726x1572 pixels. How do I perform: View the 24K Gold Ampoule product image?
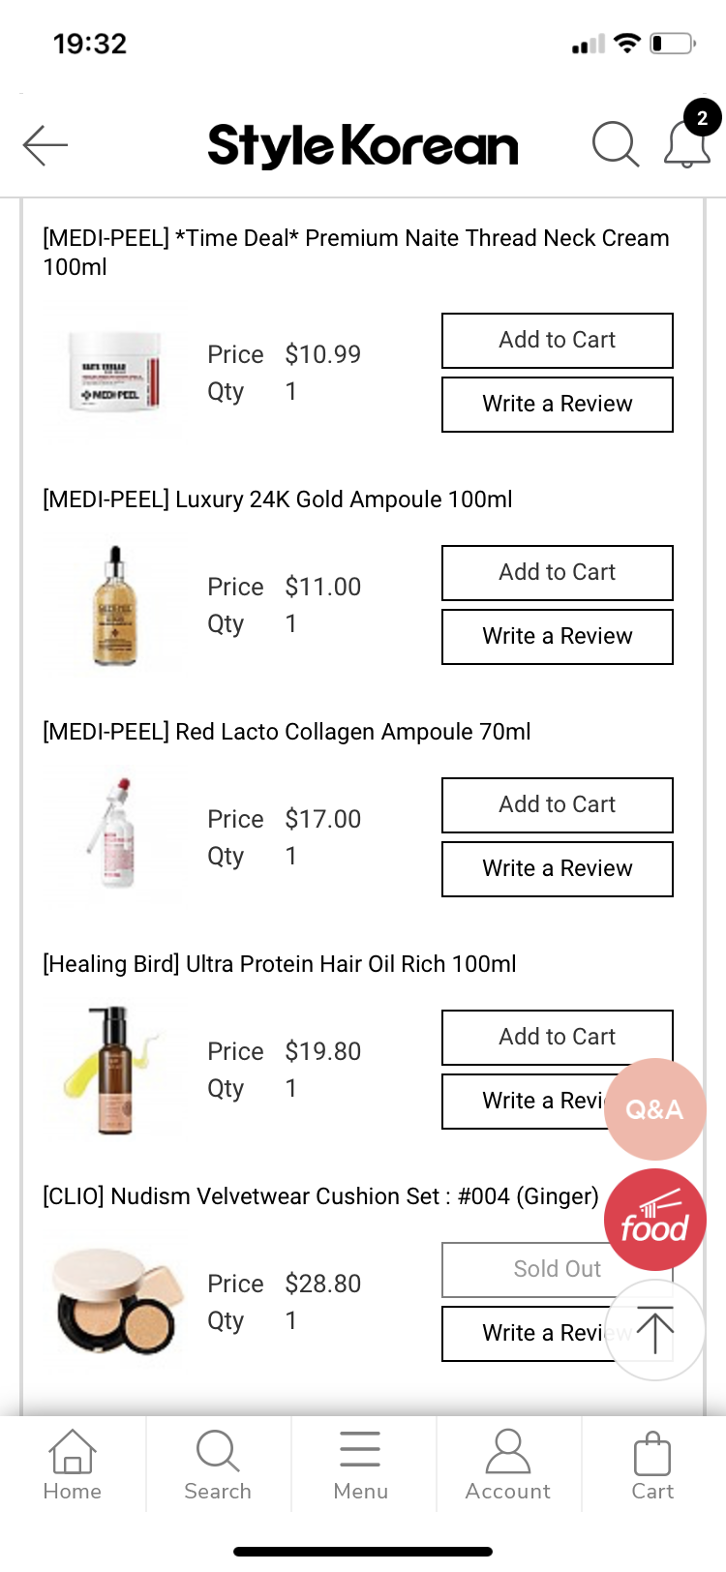pos(116,606)
